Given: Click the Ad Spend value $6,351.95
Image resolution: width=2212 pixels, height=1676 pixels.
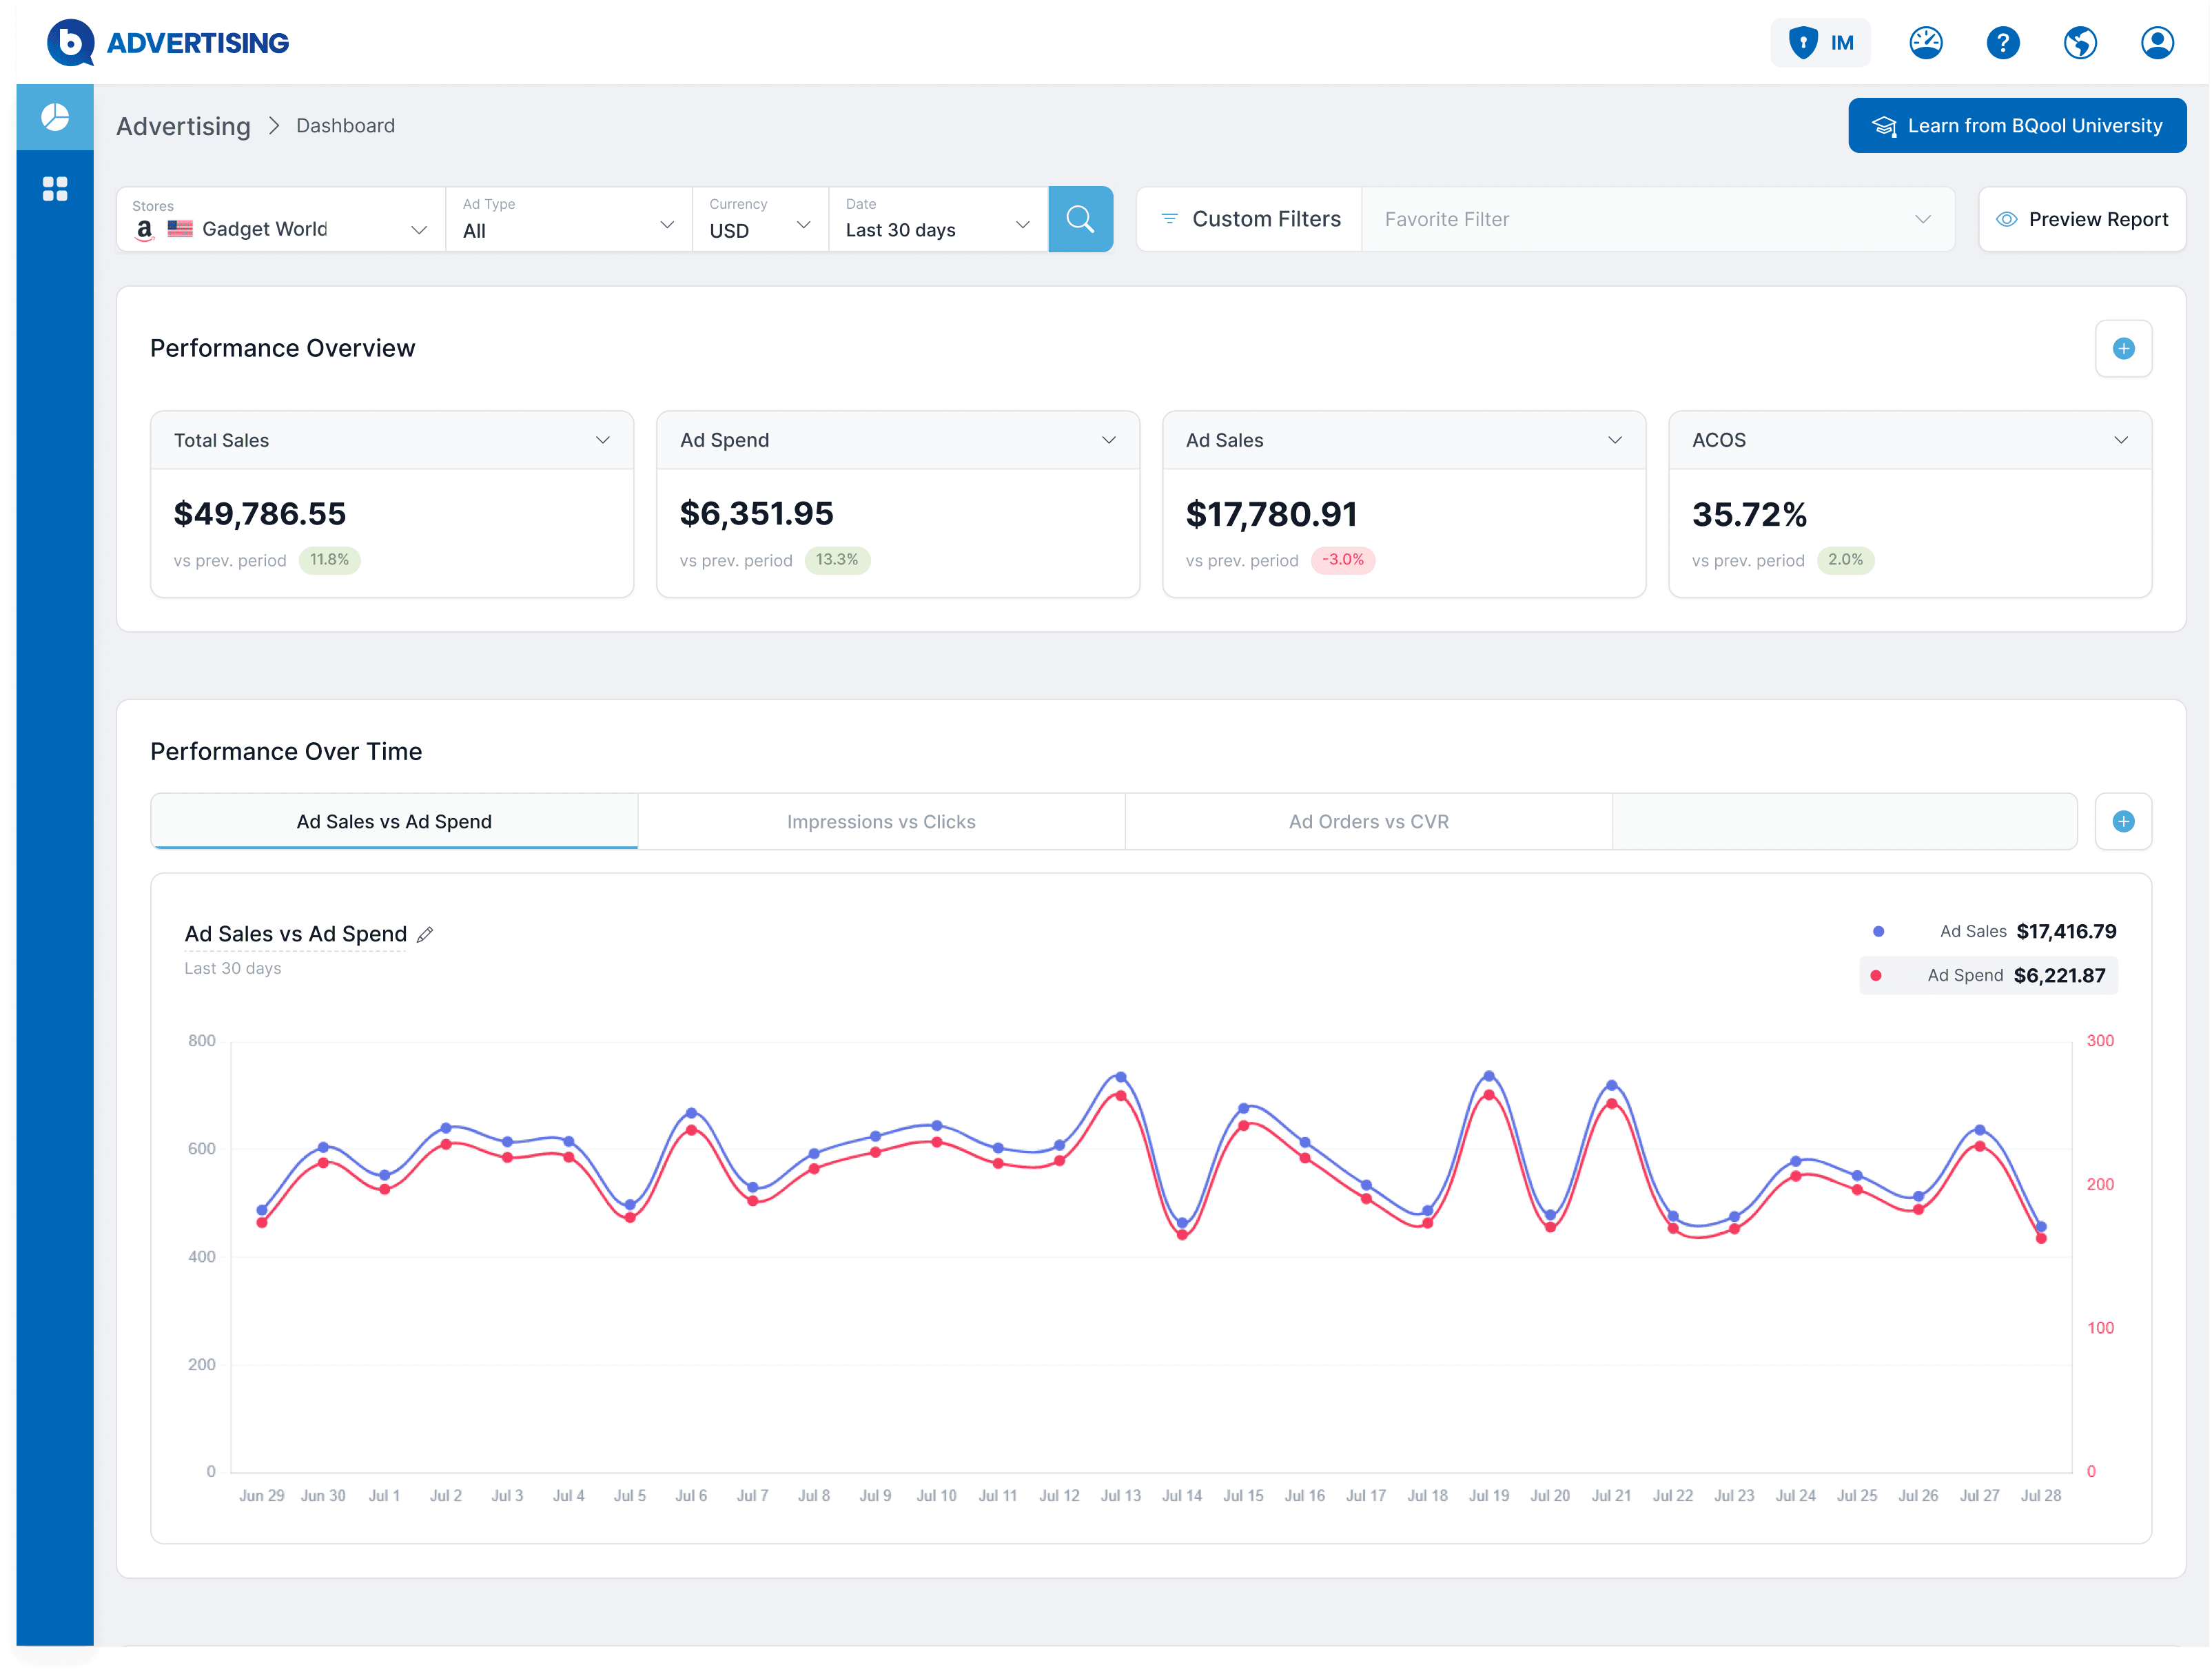Looking at the screenshot, I should pos(757,513).
